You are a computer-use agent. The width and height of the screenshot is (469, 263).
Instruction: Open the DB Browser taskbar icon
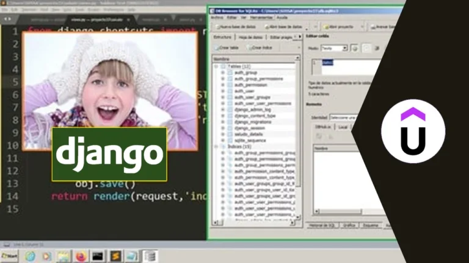pyautogui.click(x=150, y=256)
